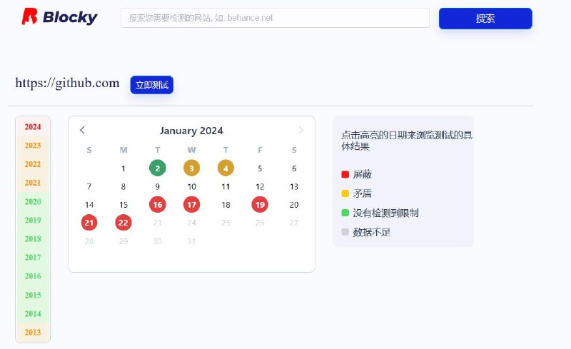
Task: Click the yellow 矛盾 legend swatch
Action: pyautogui.click(x=345, y=193)
